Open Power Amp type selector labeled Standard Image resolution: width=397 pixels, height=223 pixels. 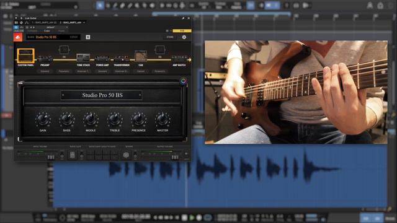click(x=102, y=71)
